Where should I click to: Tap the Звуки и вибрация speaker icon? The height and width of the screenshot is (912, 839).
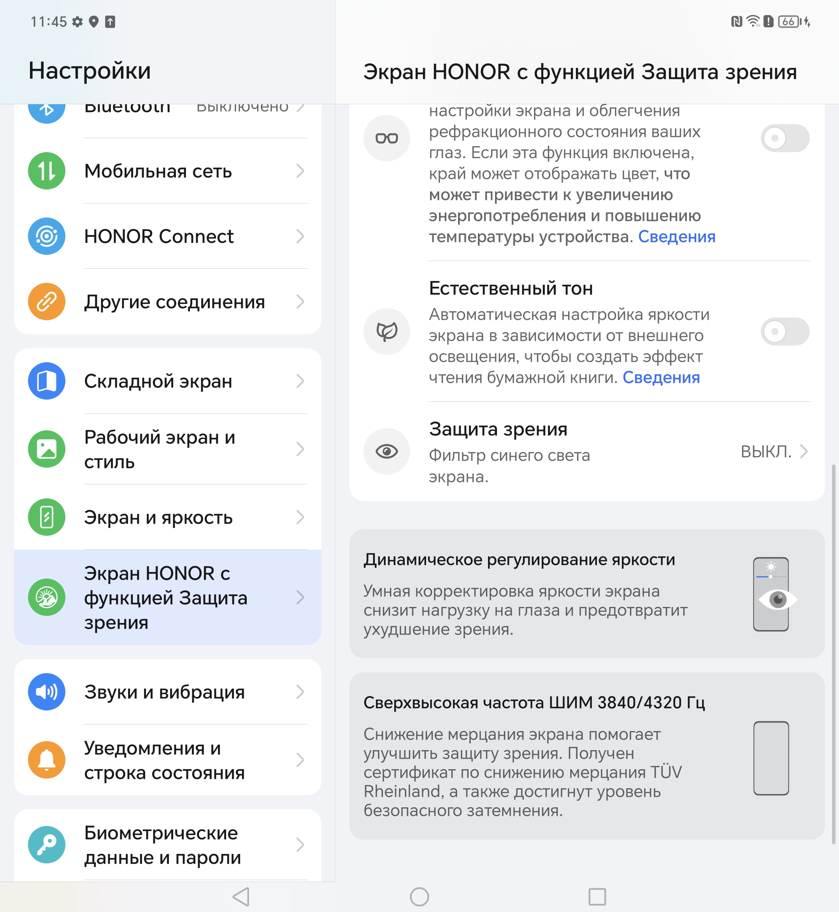[x=47, y=691]
